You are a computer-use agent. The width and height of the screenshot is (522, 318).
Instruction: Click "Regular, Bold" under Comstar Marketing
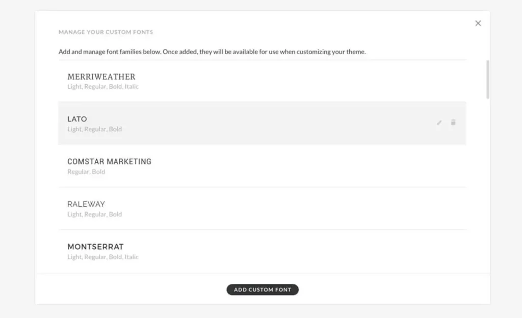coord(86,172)
